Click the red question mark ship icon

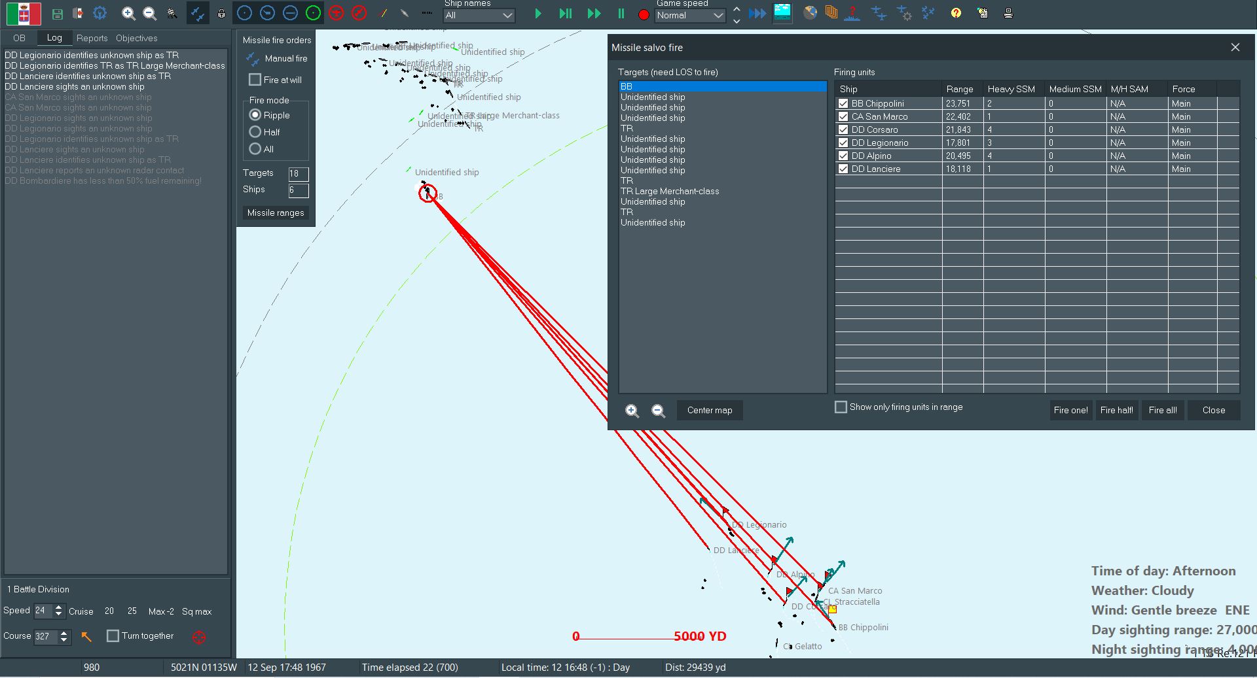pos(852,13)
